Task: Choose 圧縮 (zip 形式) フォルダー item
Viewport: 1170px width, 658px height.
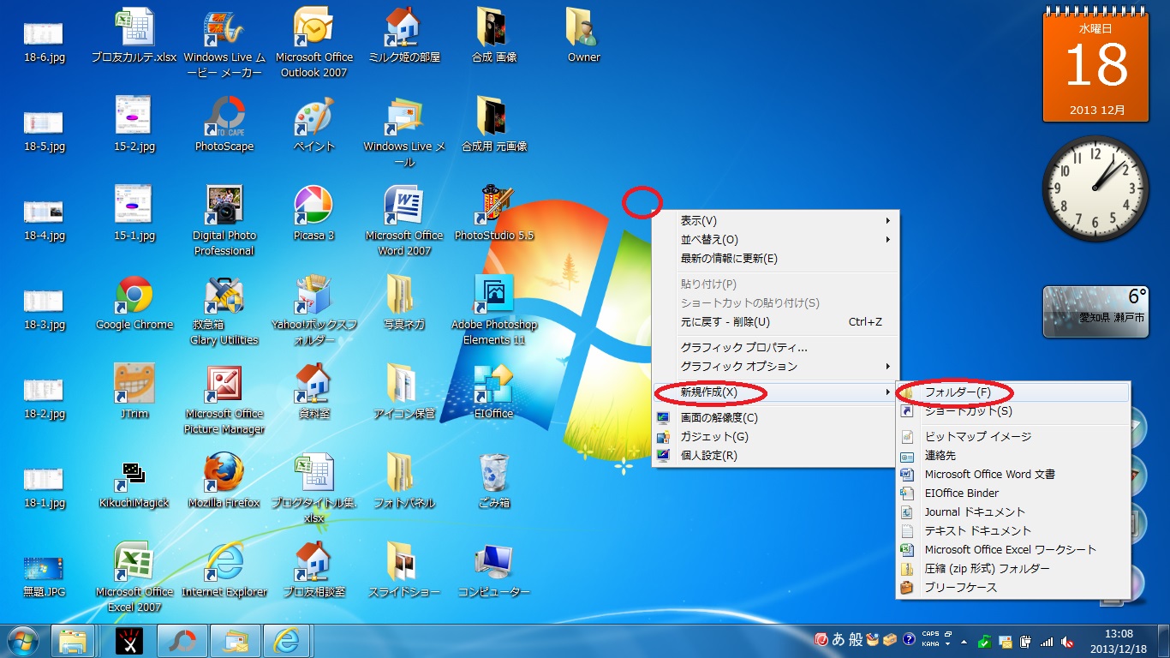Action: (x=1013, y=569)
